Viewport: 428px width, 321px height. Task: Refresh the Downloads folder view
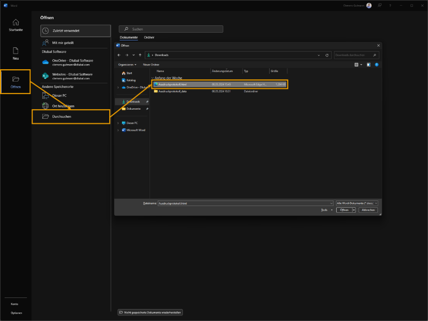click(327, 55)
